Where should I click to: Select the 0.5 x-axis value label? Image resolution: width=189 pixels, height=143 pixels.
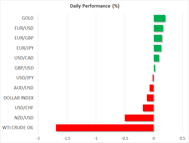[182, 138]
